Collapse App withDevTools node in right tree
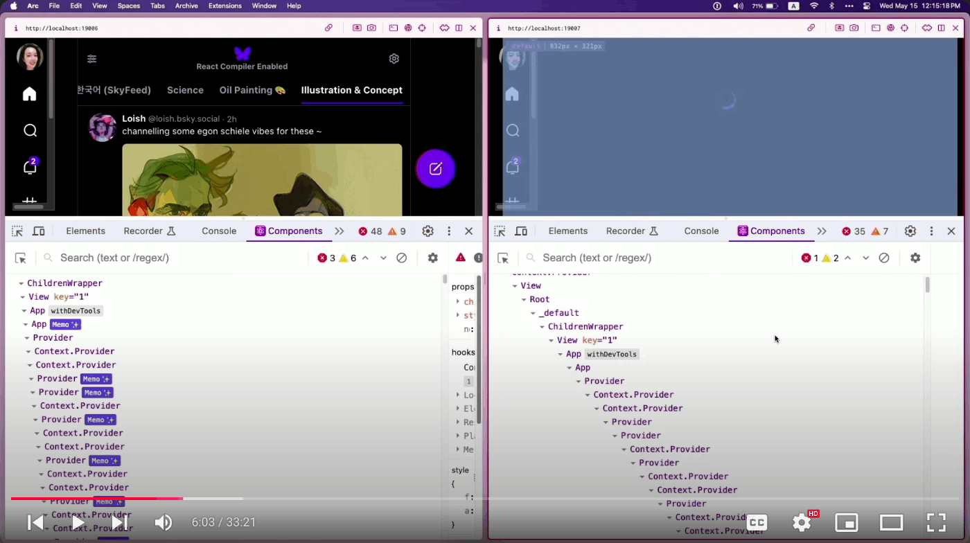Screen dimensions: 970x543 tap(561, 354)
